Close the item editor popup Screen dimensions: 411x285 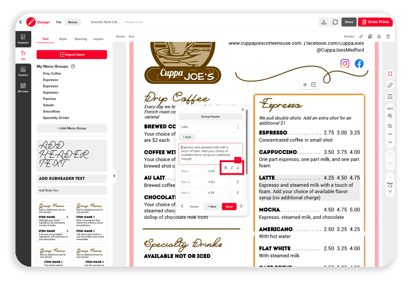[243, 110]
